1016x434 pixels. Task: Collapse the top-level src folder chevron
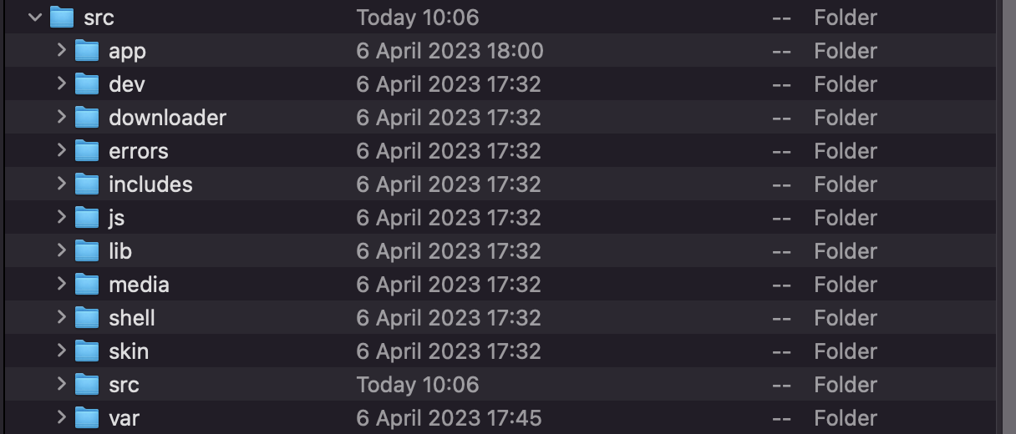(x=35, y=18)
